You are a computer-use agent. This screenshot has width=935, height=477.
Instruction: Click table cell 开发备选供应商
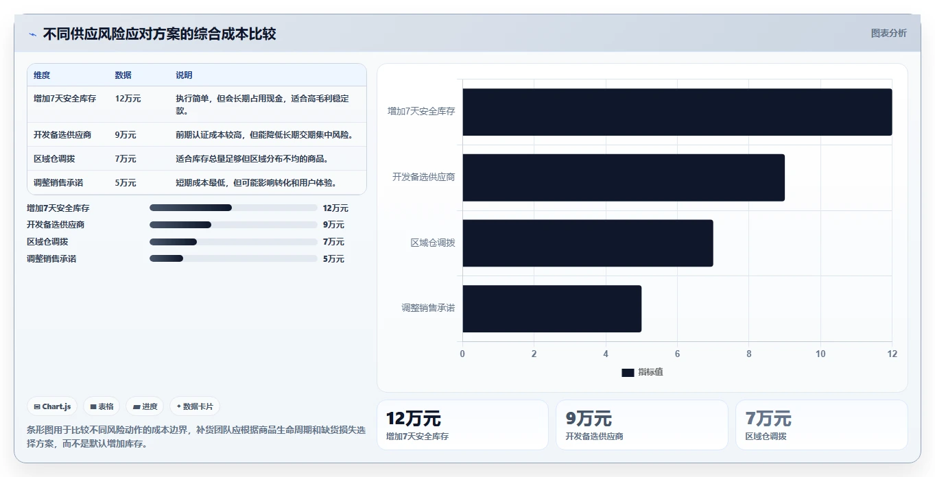(62, 135)
